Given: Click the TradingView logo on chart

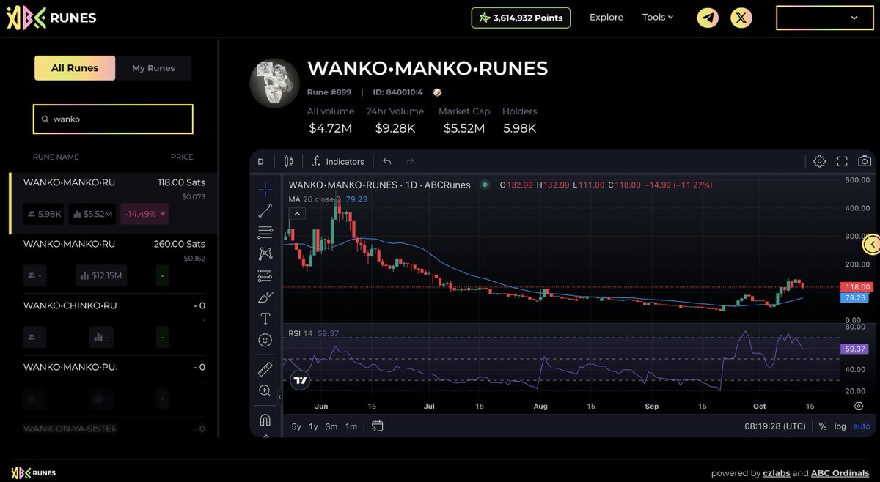Looking at the screenshot, I should [299, 379].
